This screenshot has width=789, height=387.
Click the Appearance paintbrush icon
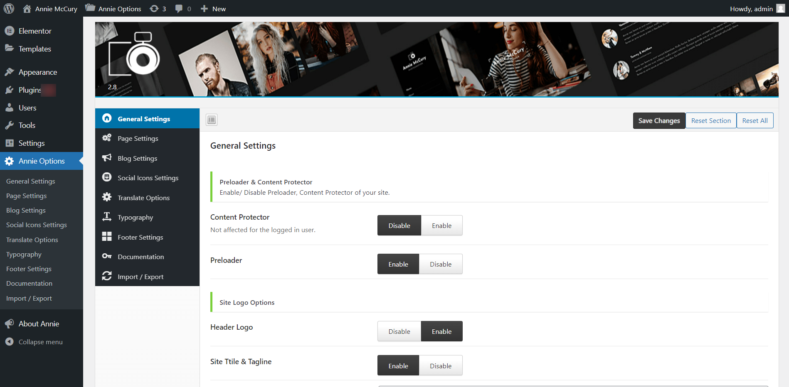point(10,72)
